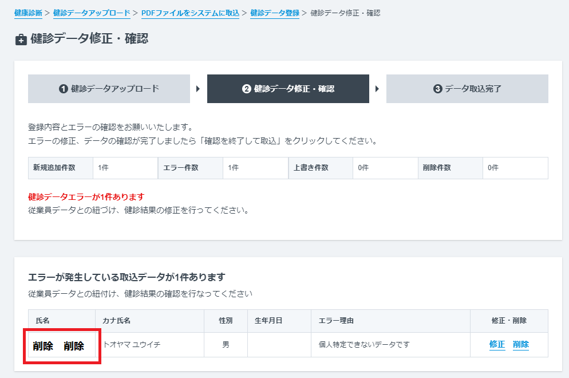
Task: Click the arrow icon between step 1 and 2
Action: pyautogui.click(x=197, y=89)
